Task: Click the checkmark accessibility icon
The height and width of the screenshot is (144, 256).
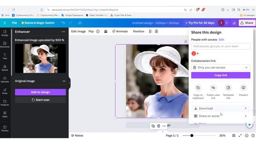Action: pyautogui.click(x=246, y=136)
